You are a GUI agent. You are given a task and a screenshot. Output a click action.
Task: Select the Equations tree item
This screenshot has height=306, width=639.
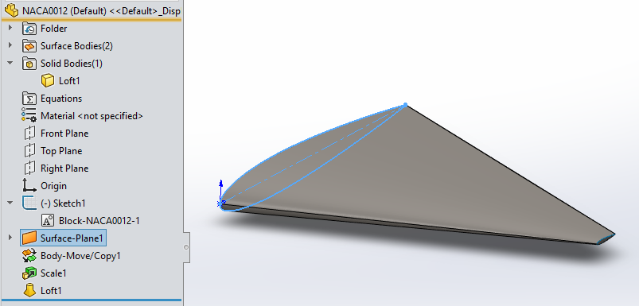coord(61,99)
